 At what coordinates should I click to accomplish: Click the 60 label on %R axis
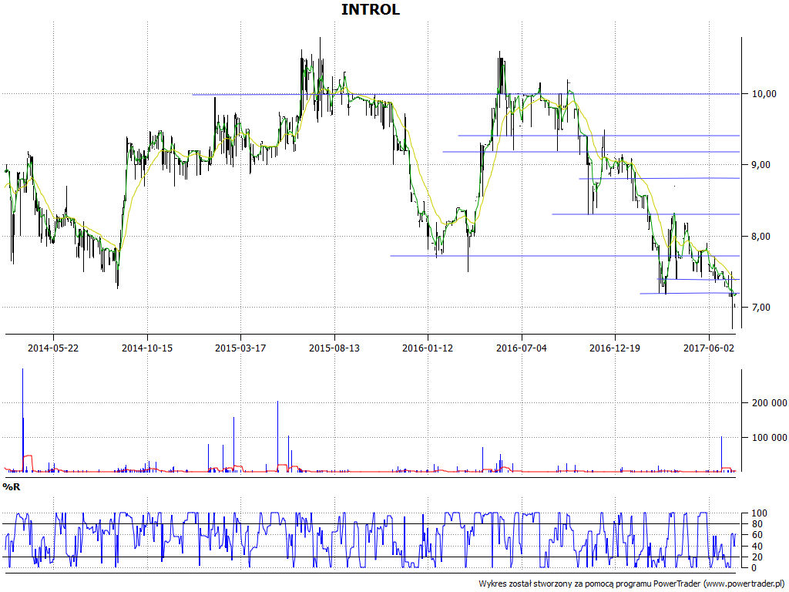(x=757, y=535)
